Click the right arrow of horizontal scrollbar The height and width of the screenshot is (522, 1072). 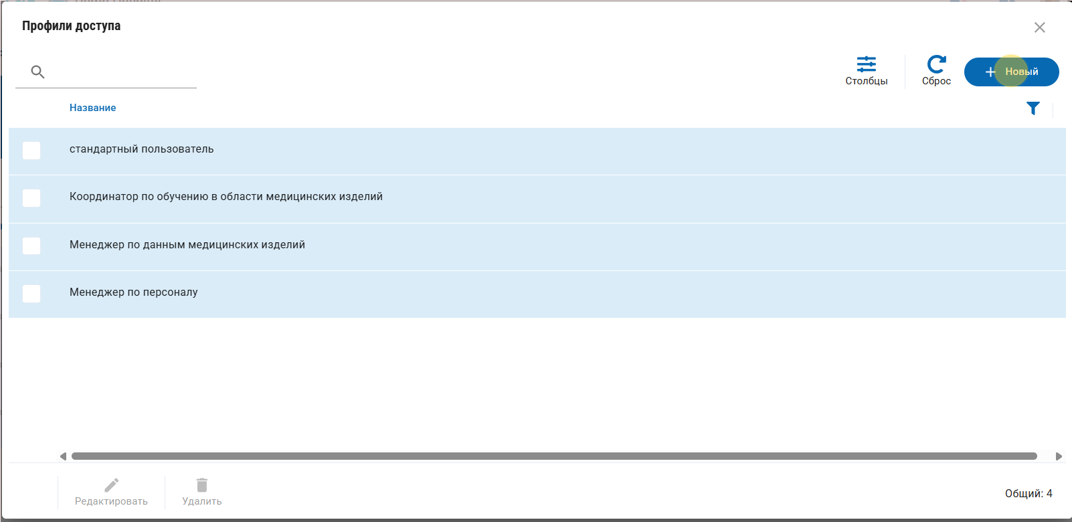1059,456
